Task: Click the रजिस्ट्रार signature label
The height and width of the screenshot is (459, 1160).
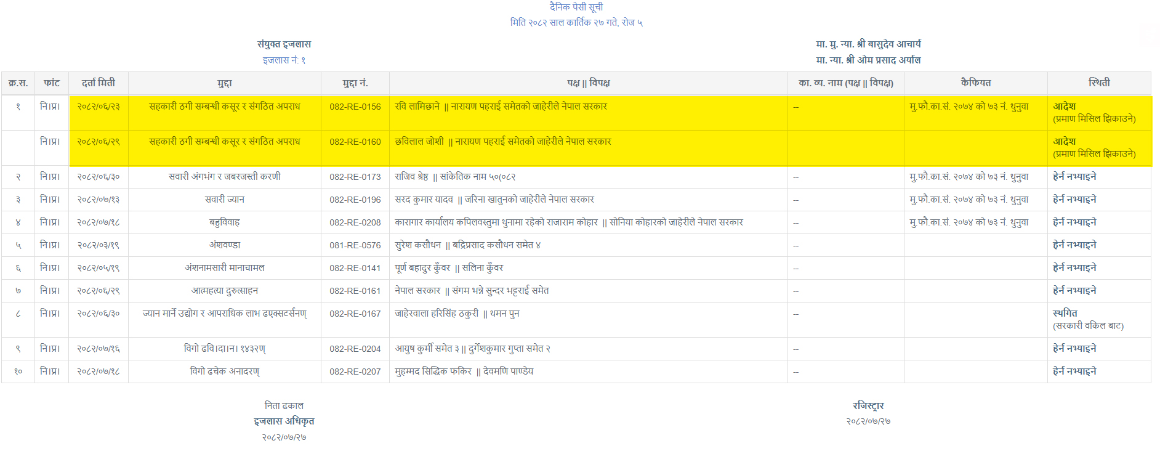Action: [868, 406]
